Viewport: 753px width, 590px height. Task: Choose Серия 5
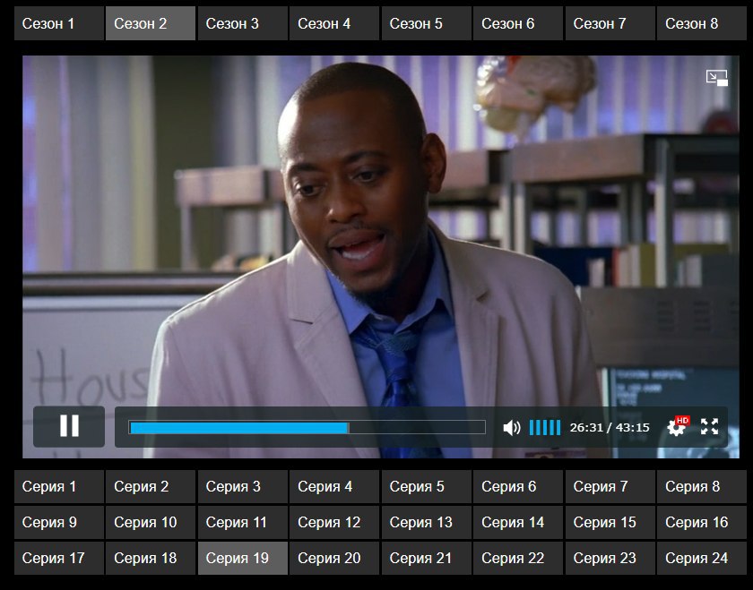427,486
